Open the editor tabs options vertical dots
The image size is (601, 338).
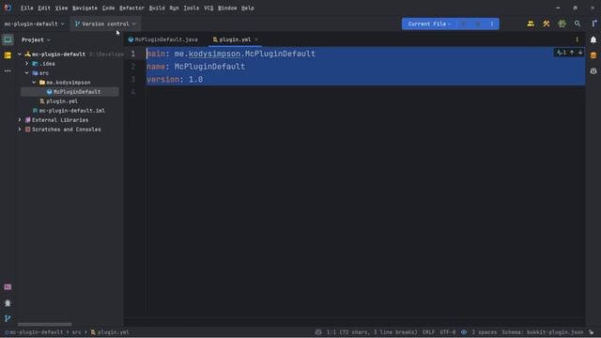click(x=577, y=39)
